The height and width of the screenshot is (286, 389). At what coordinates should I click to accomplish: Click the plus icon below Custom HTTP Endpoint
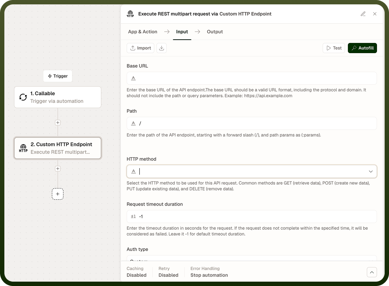click(x=57, y=169)
